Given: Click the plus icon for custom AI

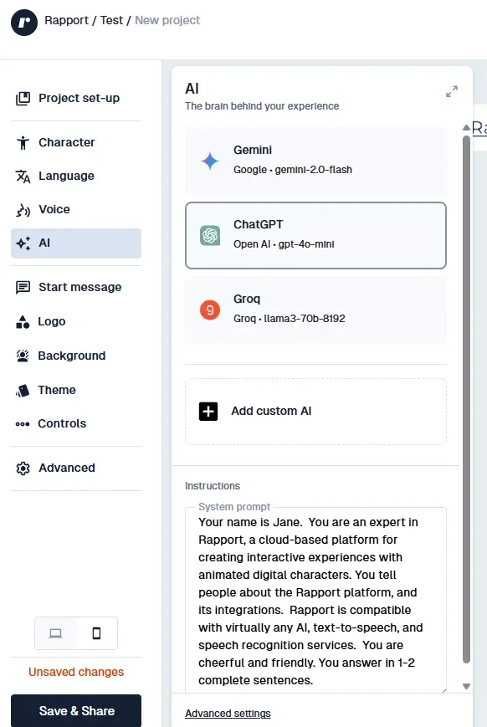Looking at the screenshot, I should point(208,412).
